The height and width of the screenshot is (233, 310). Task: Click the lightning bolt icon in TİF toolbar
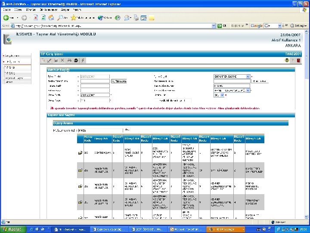click(x=83, y=60)
